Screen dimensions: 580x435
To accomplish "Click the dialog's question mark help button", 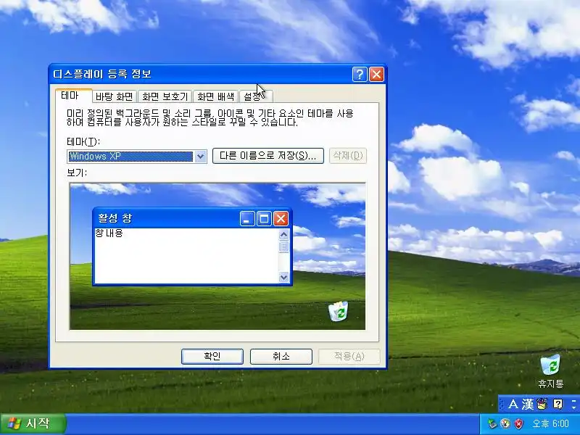I will (360, 75).
